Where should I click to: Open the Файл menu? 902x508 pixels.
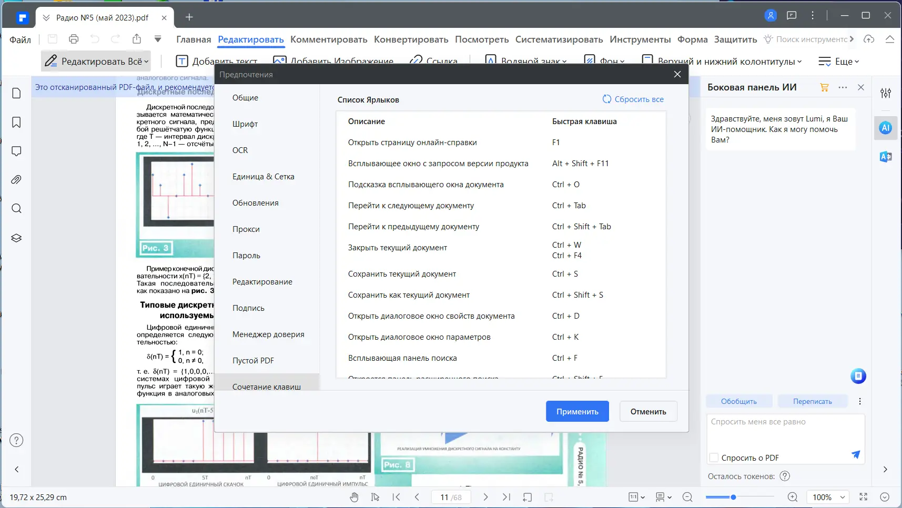(x=21, y=39)
